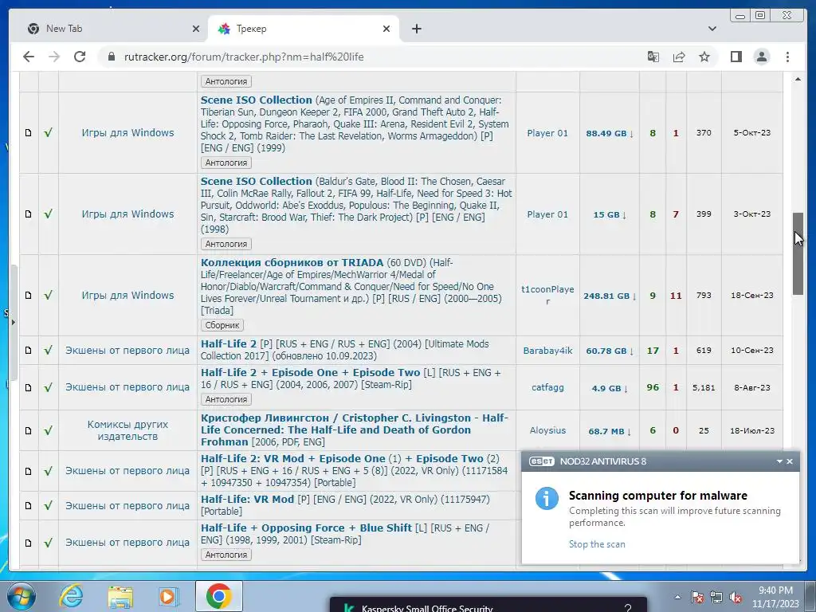Click the topic icon in the TRIADA collection row
The image size is (816, 612).
(29, 295)
